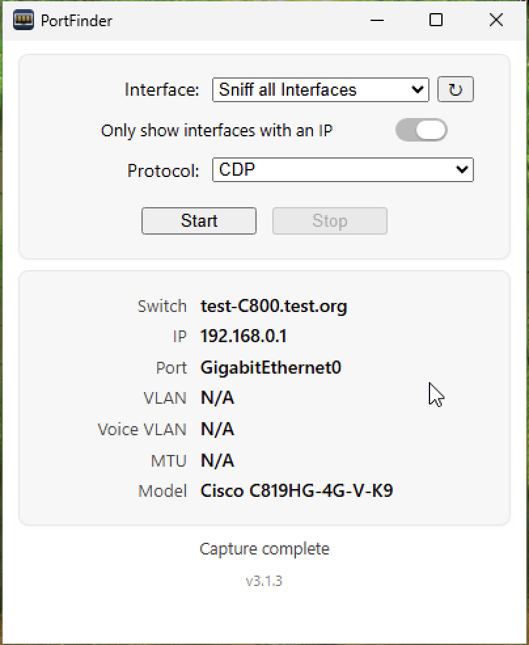The height and width of the screenshot is (645, 529).
Task: Maximize the PortFinder window
Action: [x=436, y=20]
